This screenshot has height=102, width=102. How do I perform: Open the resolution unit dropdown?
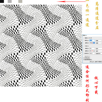99,54
